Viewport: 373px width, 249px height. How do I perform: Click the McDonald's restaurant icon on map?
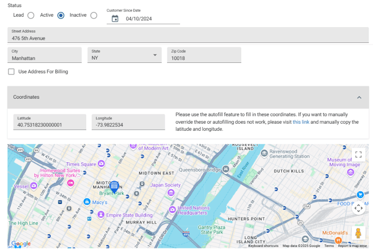[x=338, y=240]
